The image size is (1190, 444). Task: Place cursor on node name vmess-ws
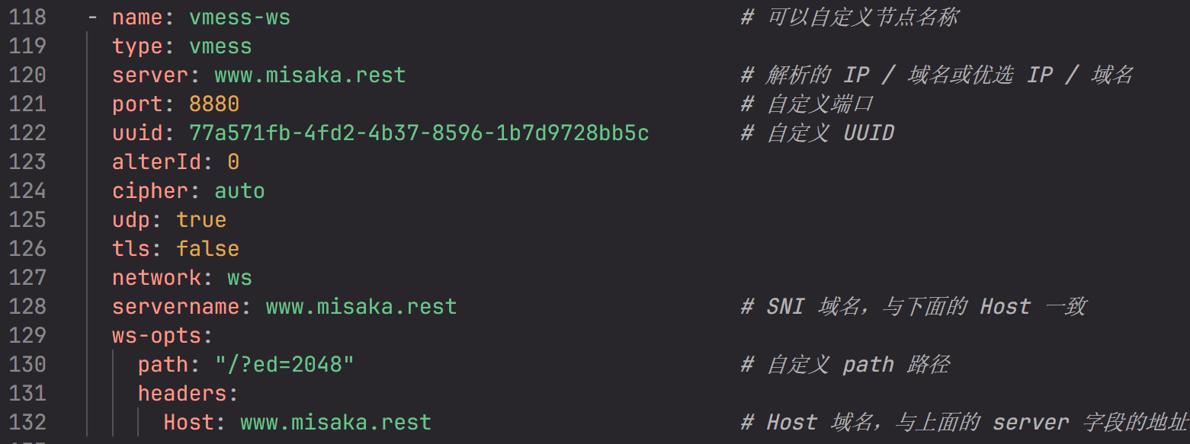(239, 18)
